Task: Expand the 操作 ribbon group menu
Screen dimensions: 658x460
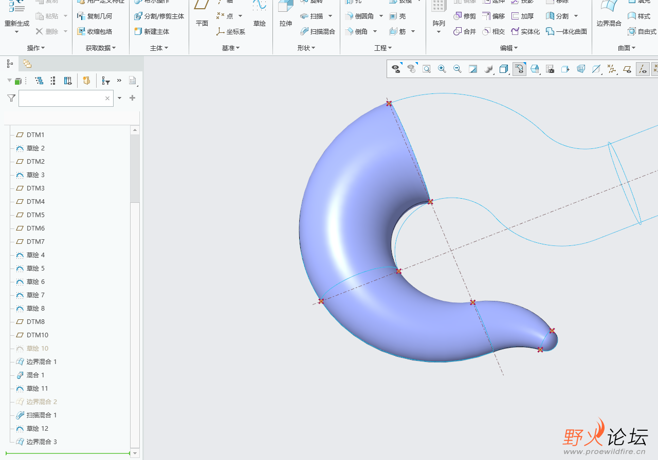Action: (x=36, y=48)
